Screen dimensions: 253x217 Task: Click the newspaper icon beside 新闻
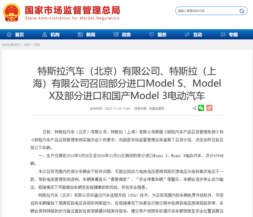coord(80,35)
